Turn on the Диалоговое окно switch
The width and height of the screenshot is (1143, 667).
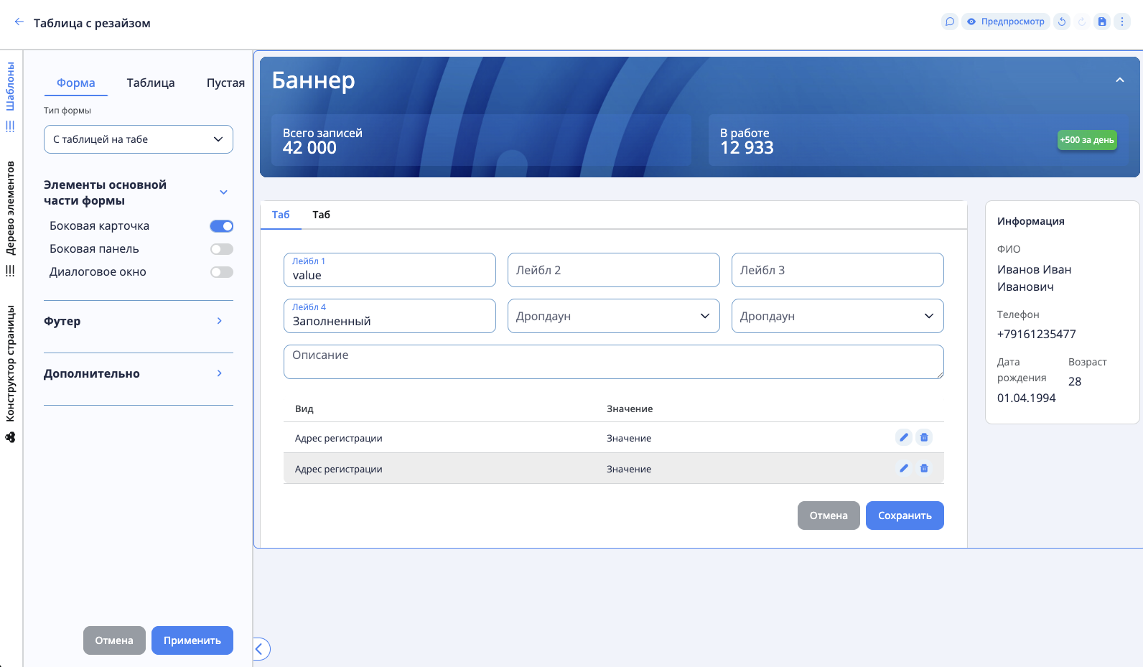(x=222, y=272)
